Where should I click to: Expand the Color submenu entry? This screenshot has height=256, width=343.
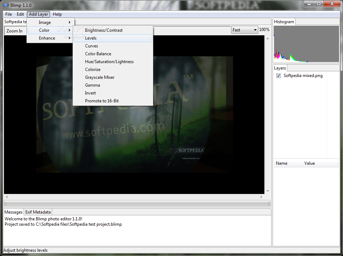click(51, 30)
